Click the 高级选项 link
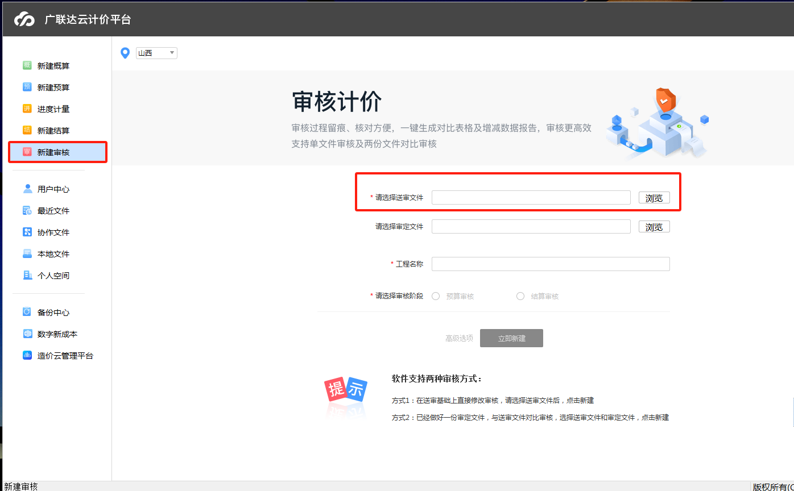Viewport: 794px width, 491px height. pyautogui.click(x=459, y=338)
